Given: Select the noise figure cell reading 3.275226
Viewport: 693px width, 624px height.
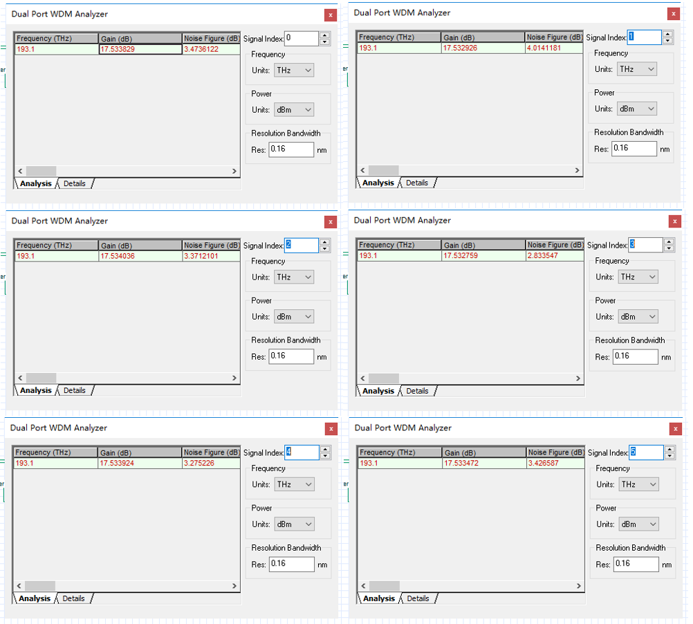Looking at the screenshot, I should (x=211, y=463).
